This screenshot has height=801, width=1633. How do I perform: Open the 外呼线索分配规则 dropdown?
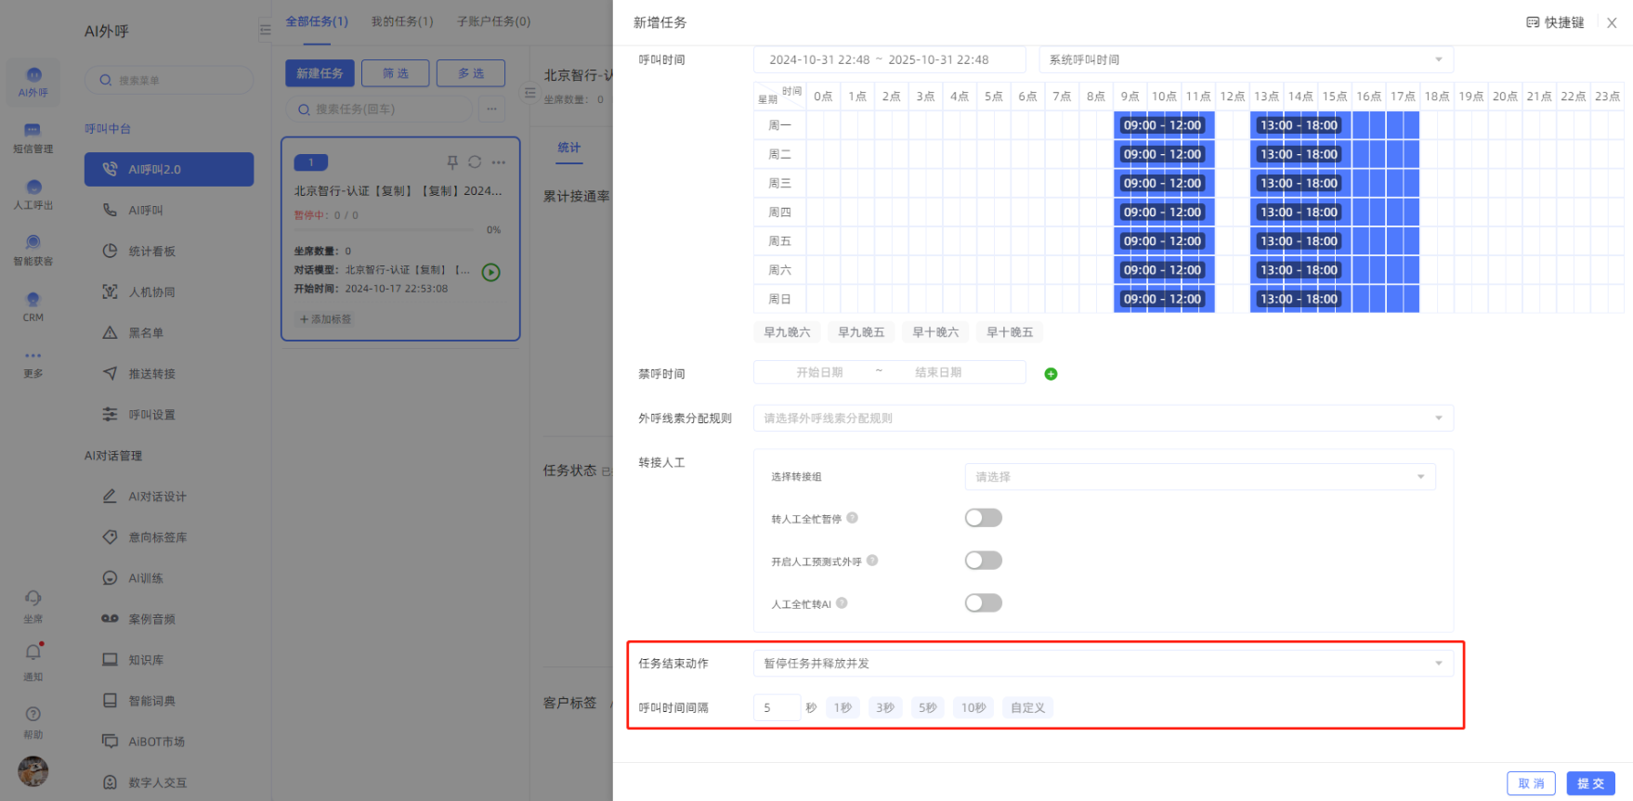tap(1103, 419)
